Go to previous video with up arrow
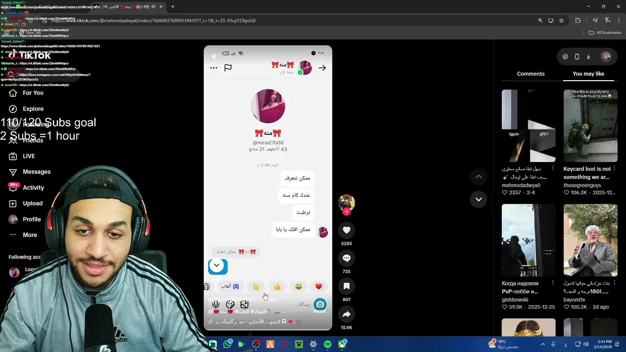626x352 pixels. (x=478, y=176)
